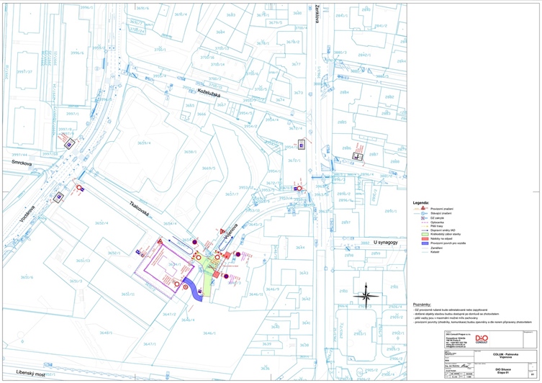Click the 'Vojenova' street label on the map
The image size is (542, 383).
[x=231, y=232]
